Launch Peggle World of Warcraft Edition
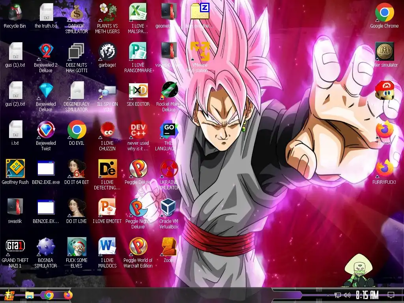This screenshot has width=404, height=303. pyautogui.click(x=138, y=253)
